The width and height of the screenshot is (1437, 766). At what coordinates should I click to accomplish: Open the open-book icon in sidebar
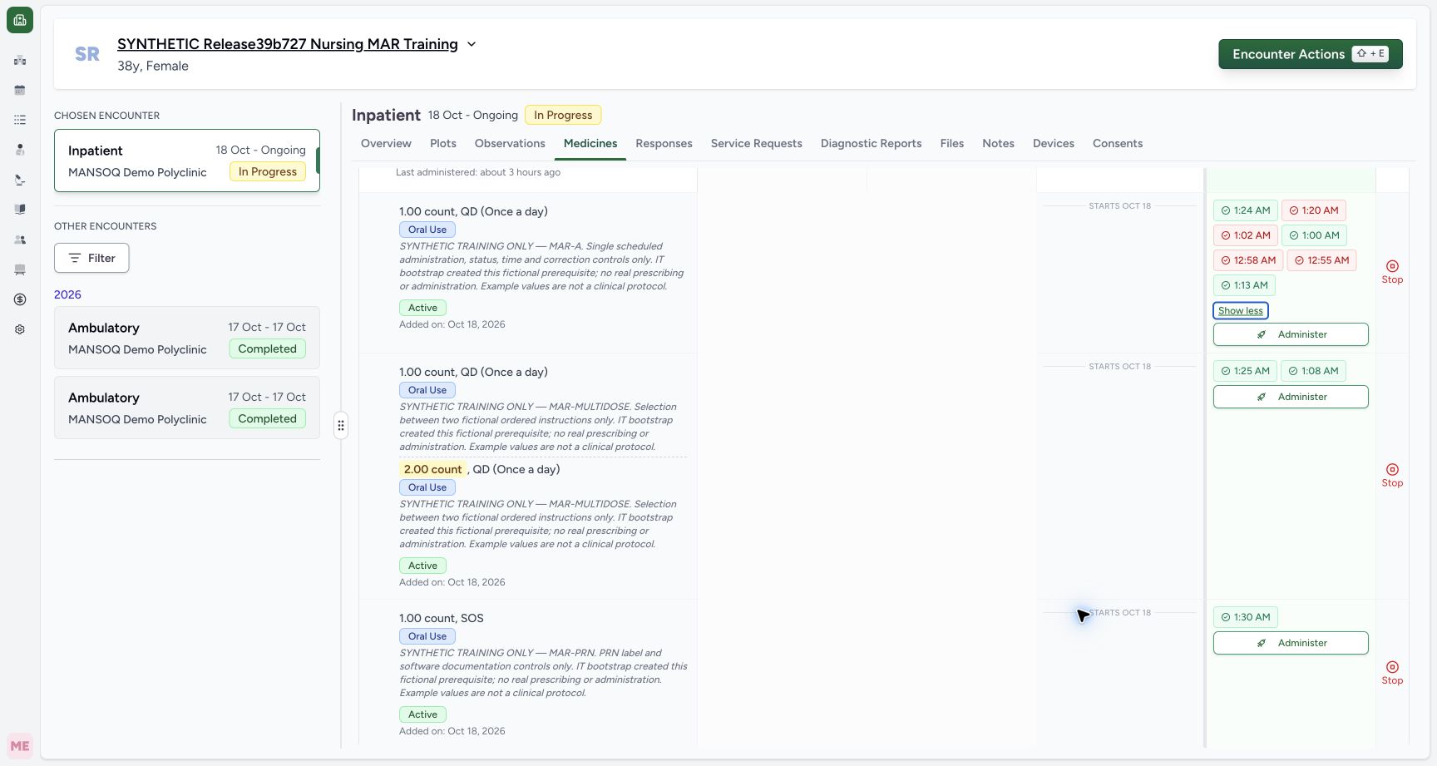pos(20,210)
